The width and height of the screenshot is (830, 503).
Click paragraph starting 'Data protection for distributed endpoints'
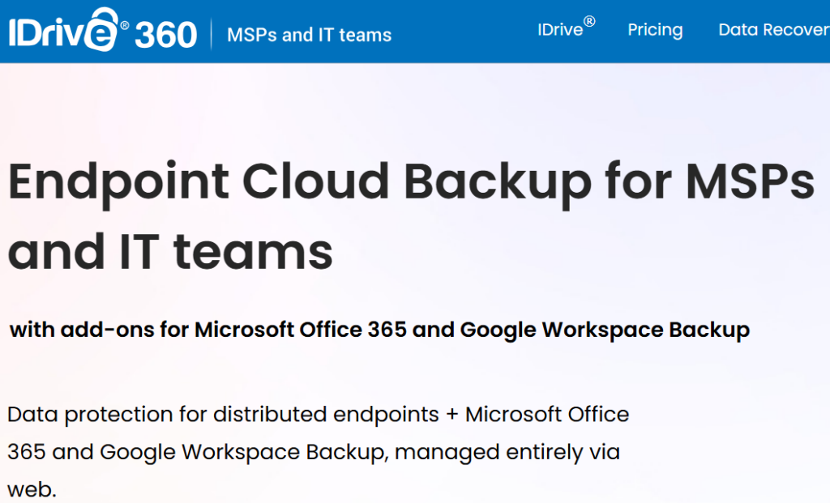pos(318,452)
